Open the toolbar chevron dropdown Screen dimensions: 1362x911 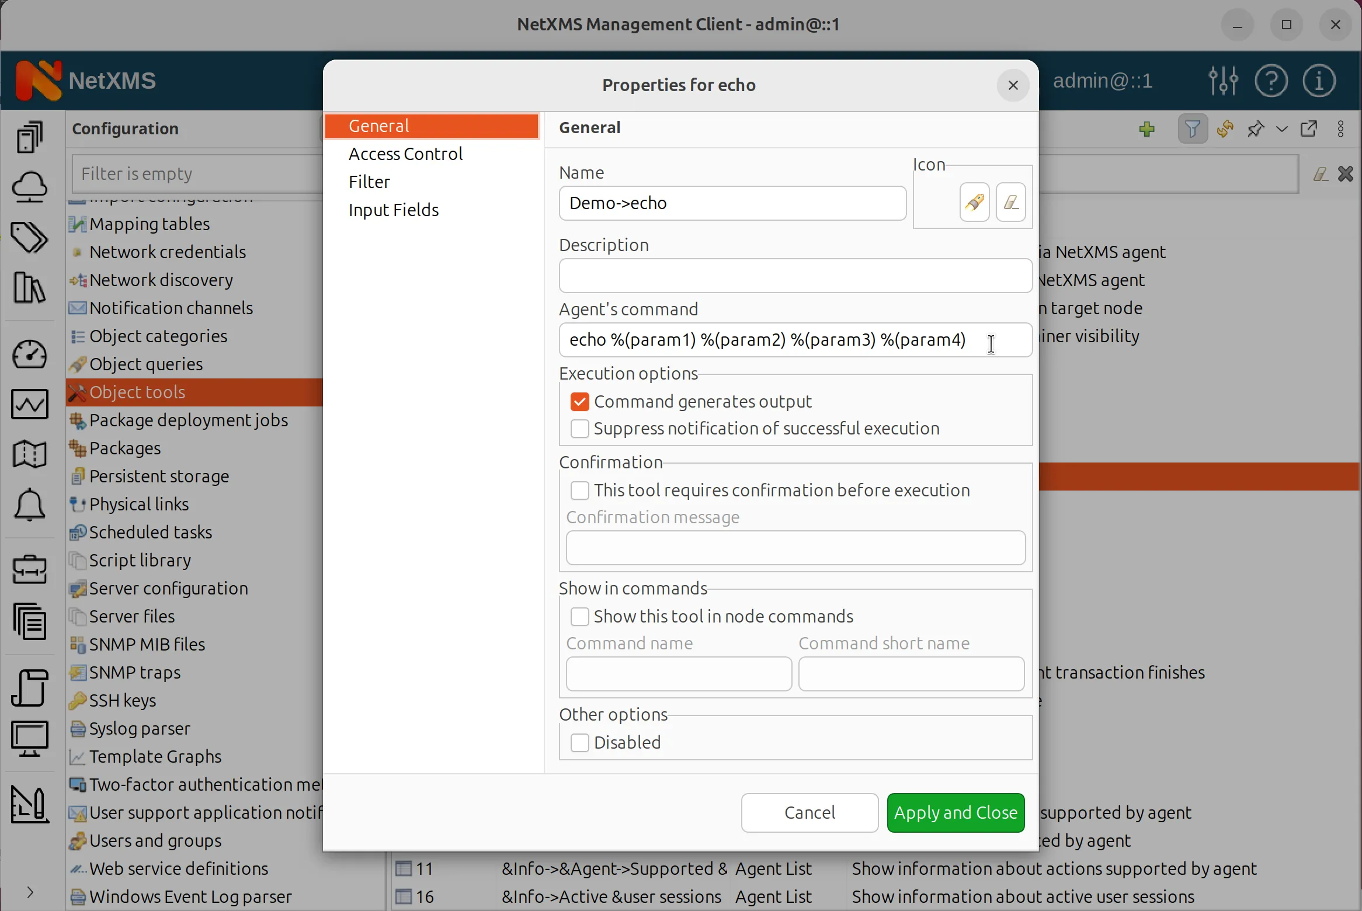(1281, 128)
